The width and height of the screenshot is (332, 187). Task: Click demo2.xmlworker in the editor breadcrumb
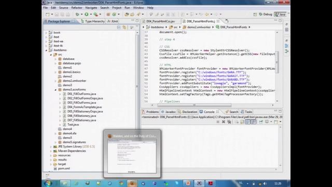(x=197, y=27)
